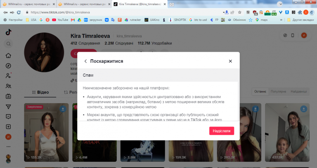317x168 pixels.
Task: Open the video with 427.3K views
Action: point(287,132)
